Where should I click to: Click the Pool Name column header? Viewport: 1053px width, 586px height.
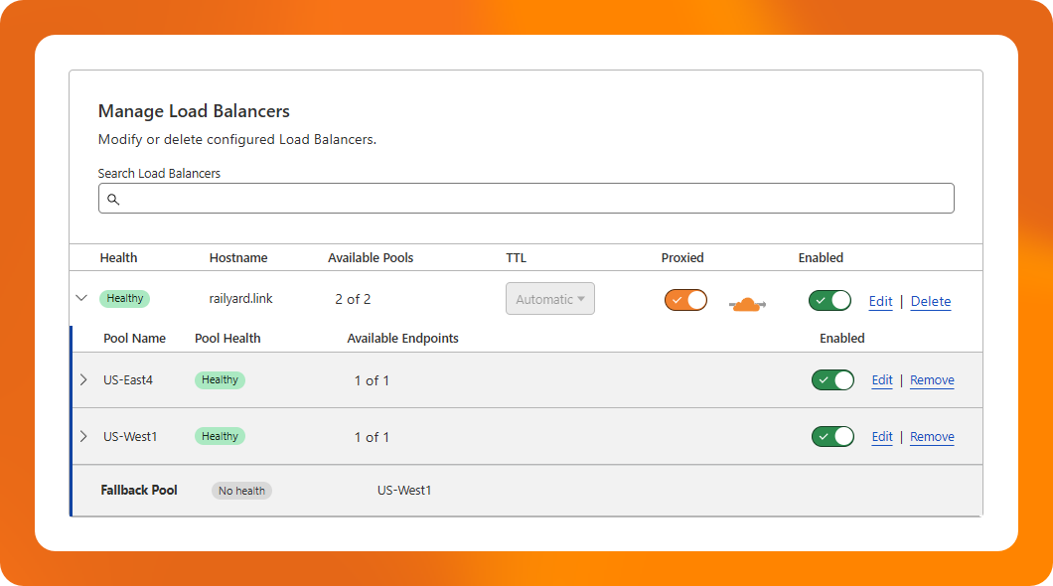[134, 339]
